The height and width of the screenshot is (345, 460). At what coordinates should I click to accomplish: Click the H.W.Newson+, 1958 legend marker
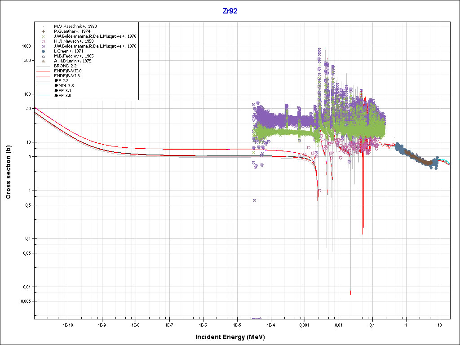44,41
